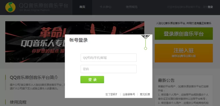Click the QQ音乐原创音乐平台简介 heading
The height and width of the screenshot is (106, 220).
[x=34, y=78]
